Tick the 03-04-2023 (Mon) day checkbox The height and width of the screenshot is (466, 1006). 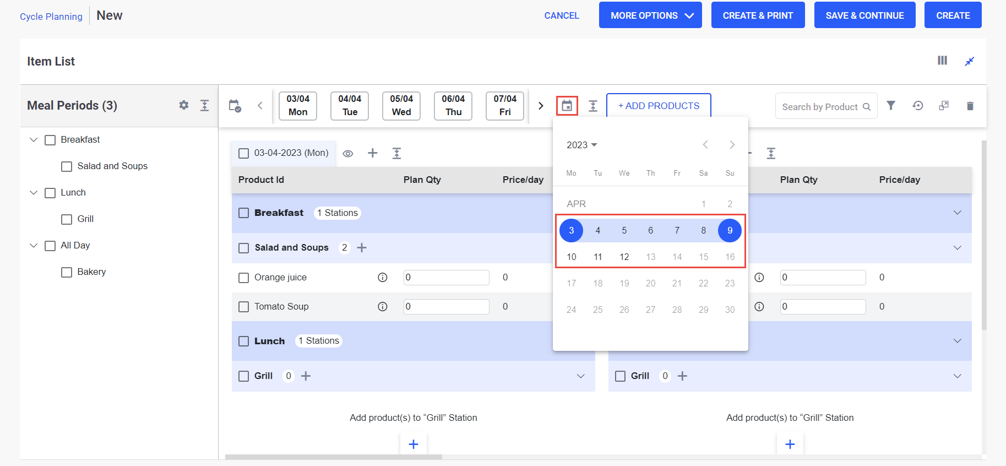click(244, 153)
